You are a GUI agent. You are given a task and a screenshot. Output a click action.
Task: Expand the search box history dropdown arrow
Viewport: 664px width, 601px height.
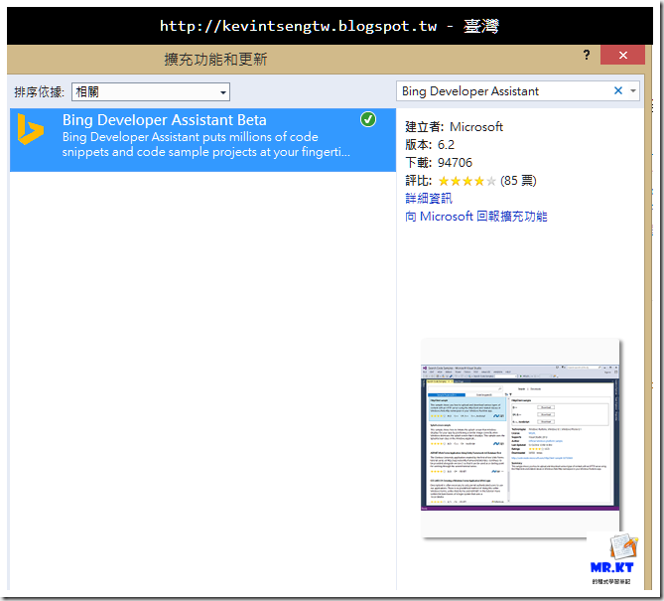[633, 90]
